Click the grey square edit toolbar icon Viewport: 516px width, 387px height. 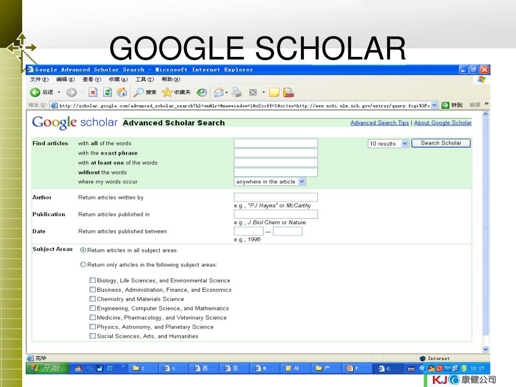tap(253, 93)
